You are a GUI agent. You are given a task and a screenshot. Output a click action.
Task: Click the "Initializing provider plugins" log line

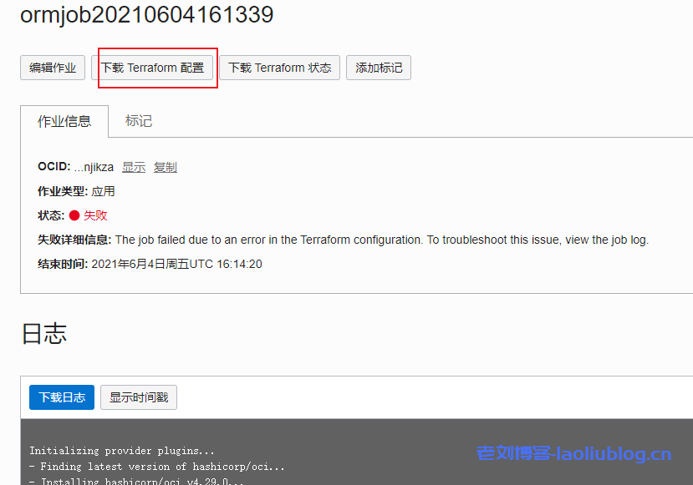(x=122, y=451)
